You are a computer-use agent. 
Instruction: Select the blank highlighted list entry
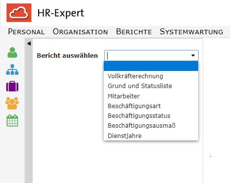click(x=151, y=66)
